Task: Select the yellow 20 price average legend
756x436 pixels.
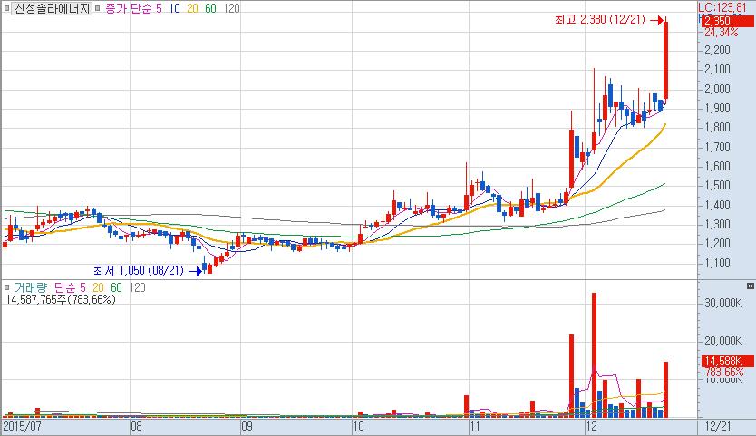Action: [x=192, y=8]
